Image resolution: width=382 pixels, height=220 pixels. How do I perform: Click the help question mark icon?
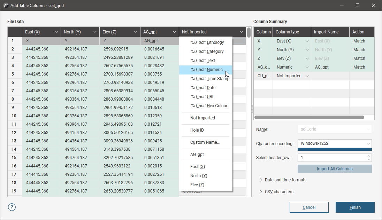(x=12, y=207)
